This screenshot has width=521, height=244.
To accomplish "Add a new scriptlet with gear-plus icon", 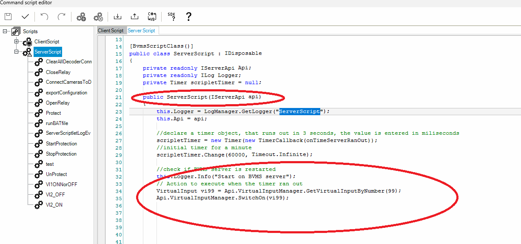I will click(81, 17).
